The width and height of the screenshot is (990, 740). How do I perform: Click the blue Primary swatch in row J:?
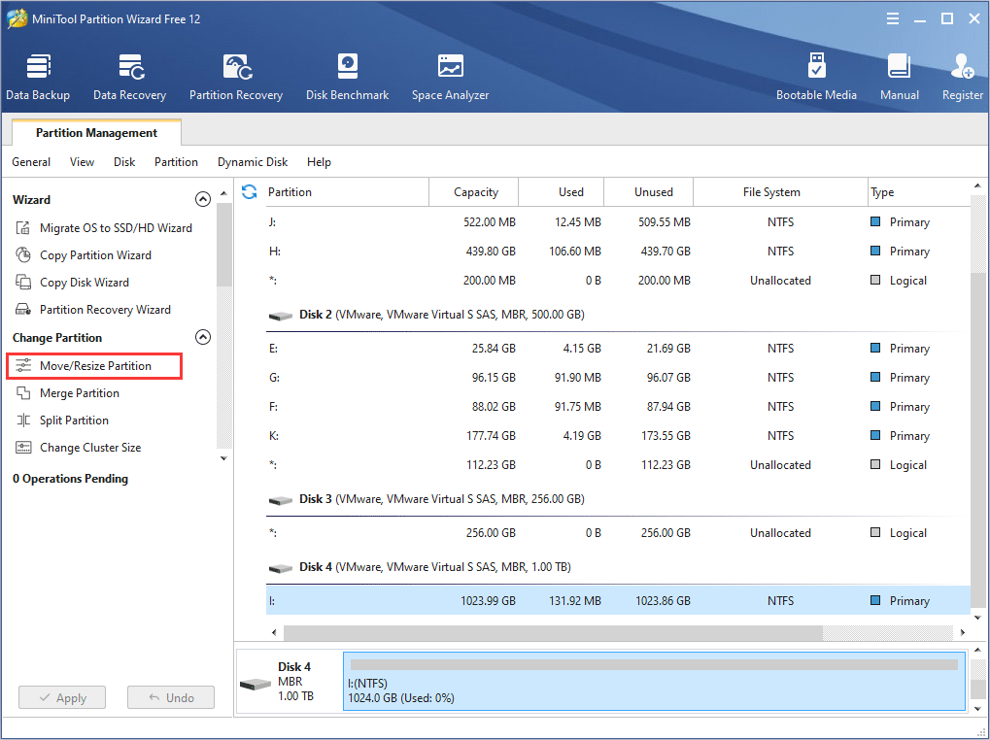point(875,221)
